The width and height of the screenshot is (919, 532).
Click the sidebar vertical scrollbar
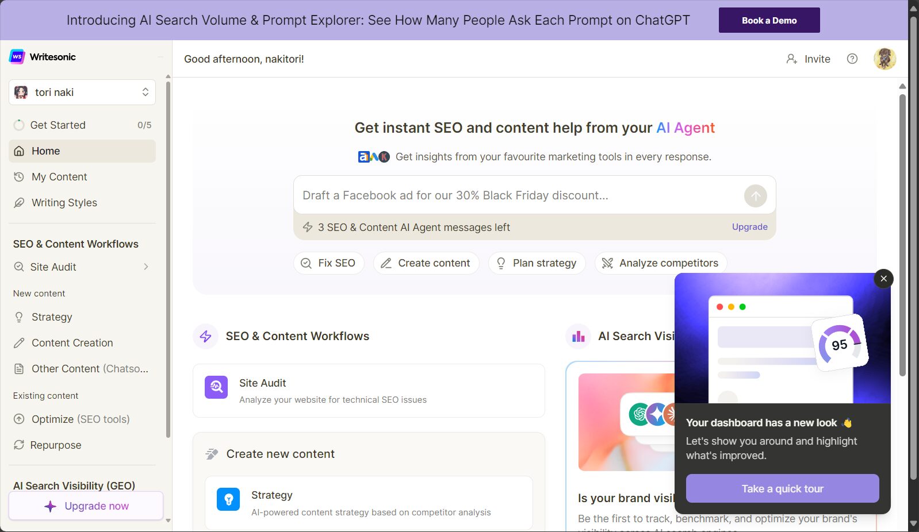[168, 259]
